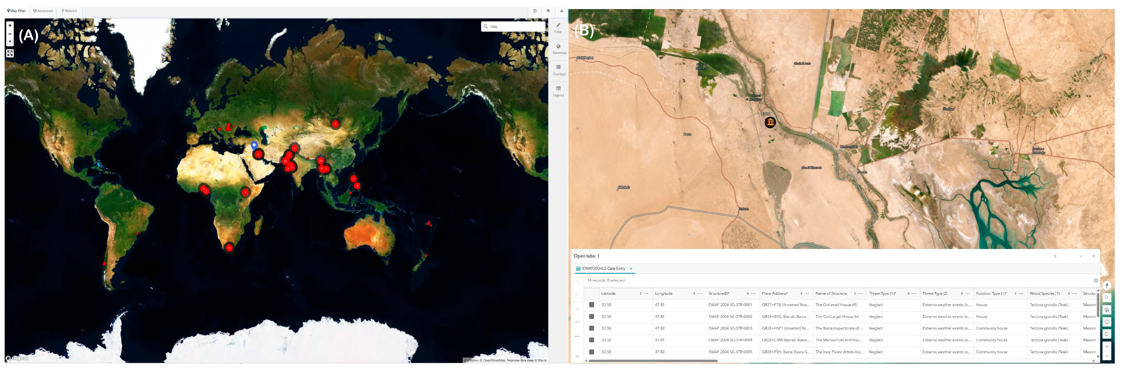Open Latitude column options menu

click(x=646, y=294)
